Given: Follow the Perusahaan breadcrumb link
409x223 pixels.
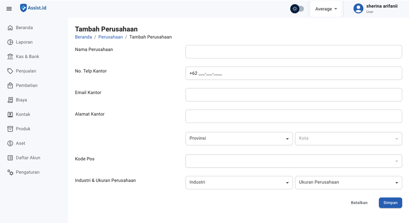Looking at the screenshot, I should (111, 37).
